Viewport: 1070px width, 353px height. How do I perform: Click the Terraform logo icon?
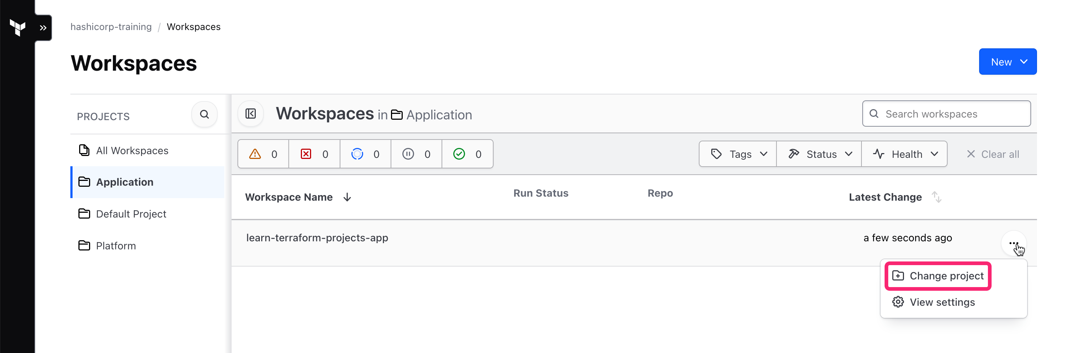18,28
